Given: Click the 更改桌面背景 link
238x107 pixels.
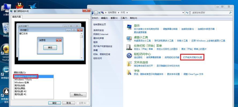Looking at the screenshot, I should [x=140, y=32].
